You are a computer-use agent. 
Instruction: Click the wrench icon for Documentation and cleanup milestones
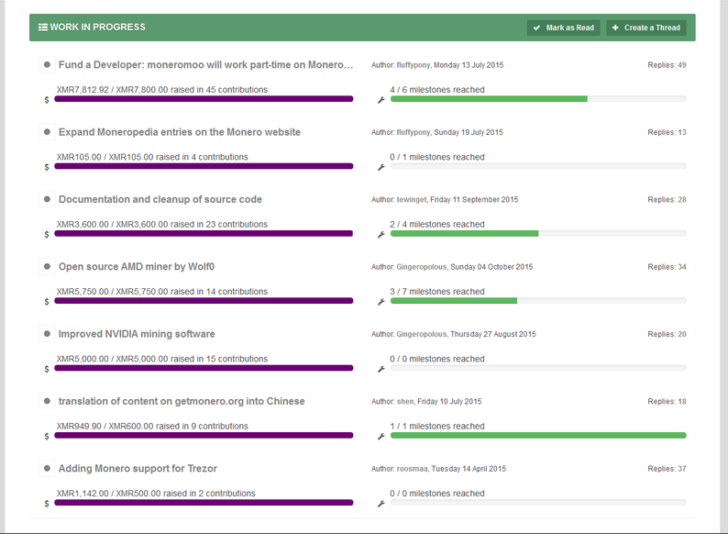[x=381, y=234]
